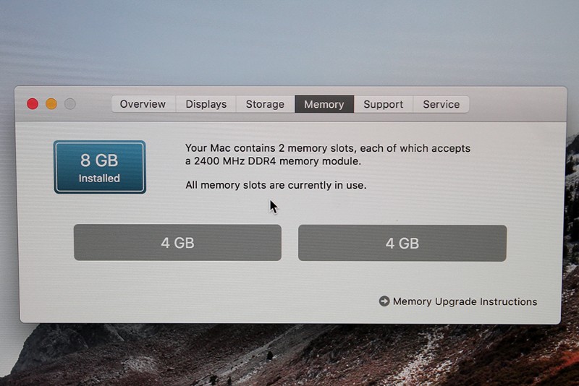Select the active Memory tab
This screenshot has height=386, width=579.
324,104
